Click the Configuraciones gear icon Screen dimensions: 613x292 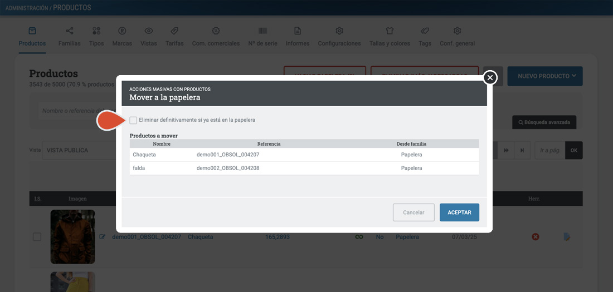339,31
